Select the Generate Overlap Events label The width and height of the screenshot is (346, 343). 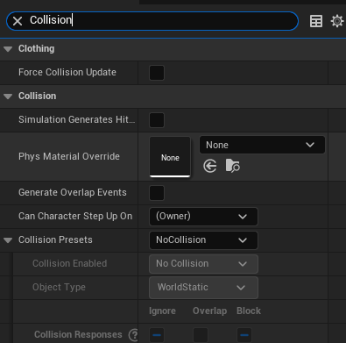pos(73,192)
